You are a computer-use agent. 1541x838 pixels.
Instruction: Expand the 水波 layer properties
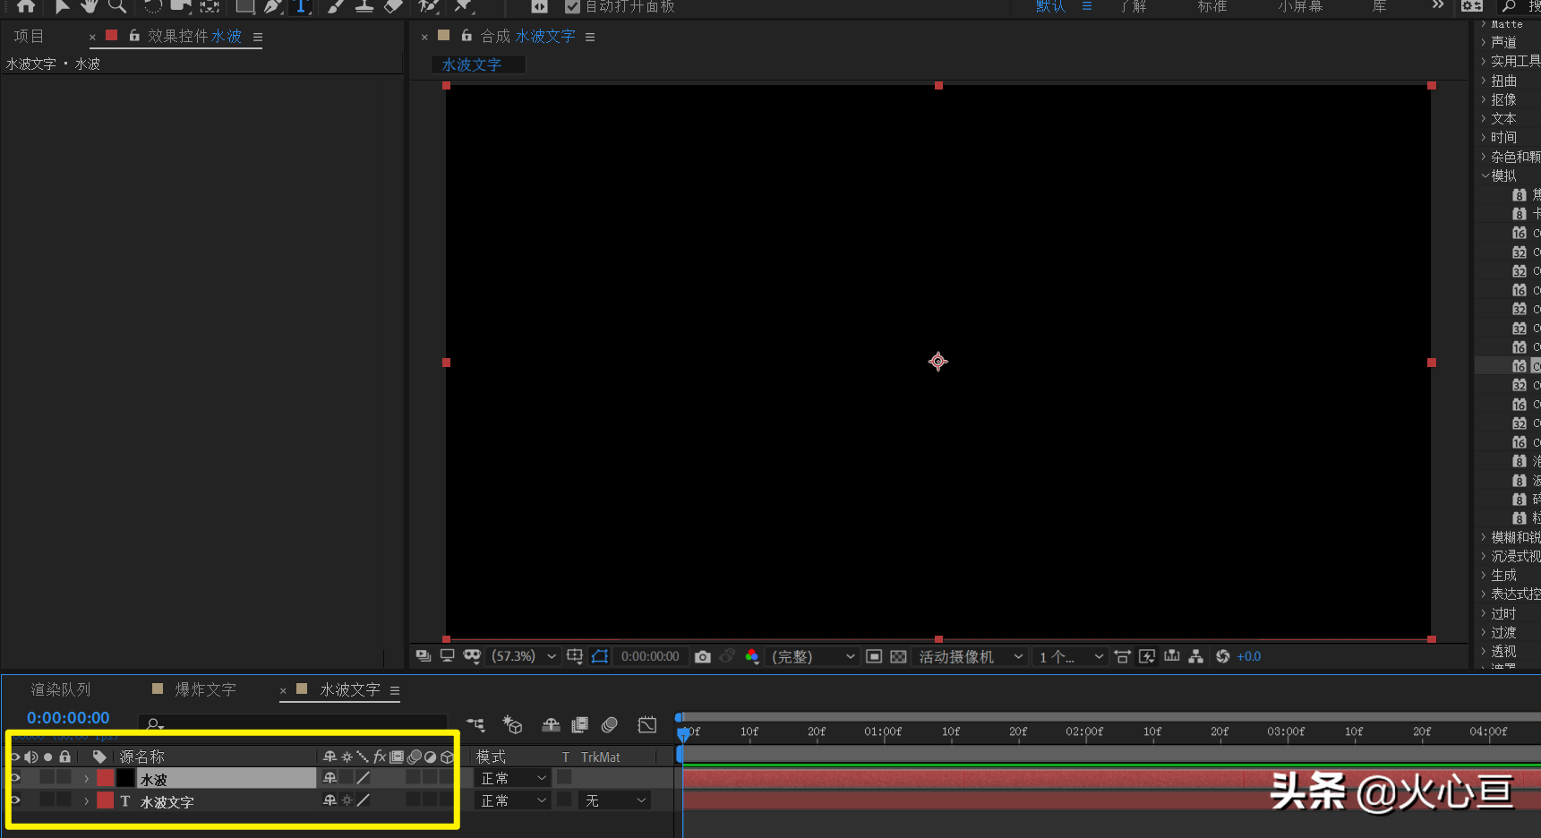86,779
